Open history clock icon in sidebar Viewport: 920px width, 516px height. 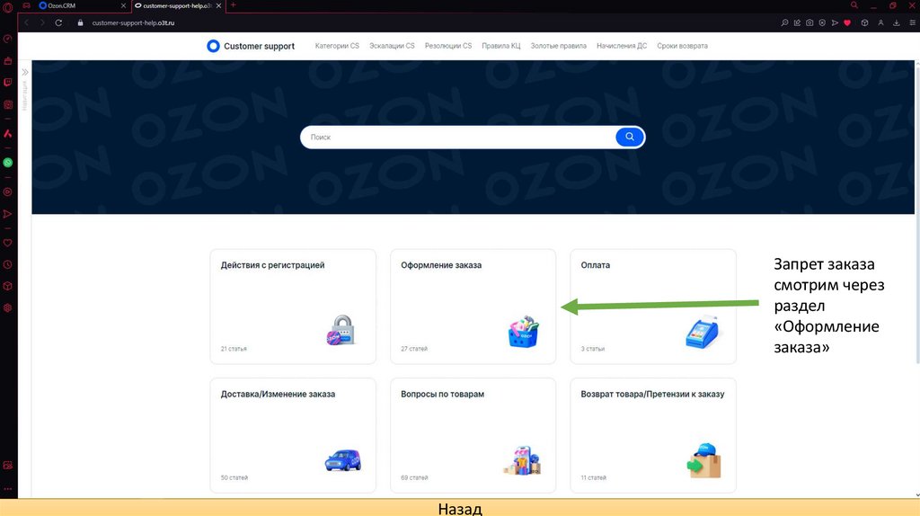click(x=7, y=265)
